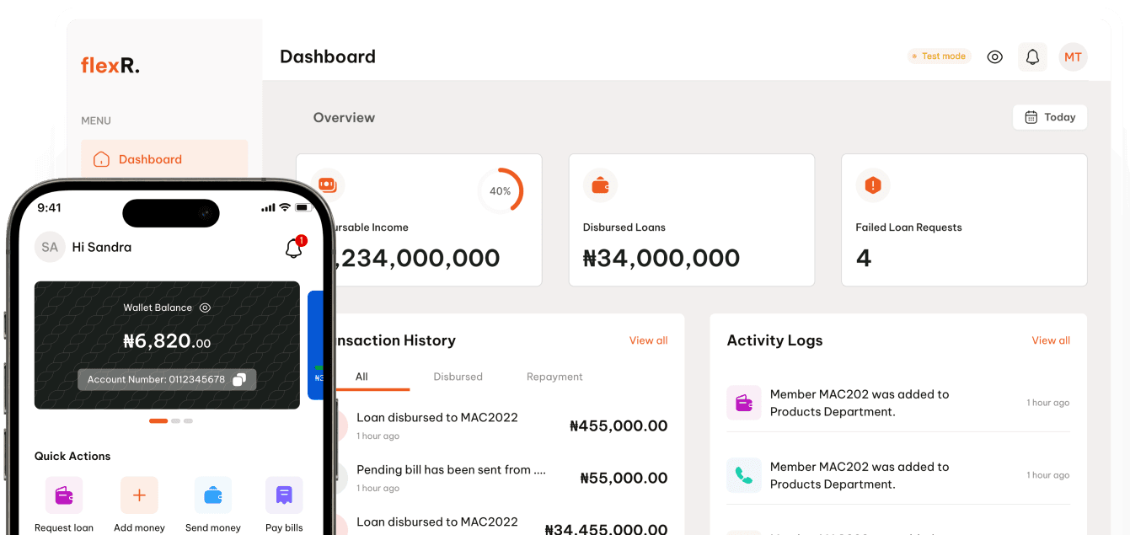Click the Failed Loan Requests alert icon
1130x535 pixels.
(873, 185)
